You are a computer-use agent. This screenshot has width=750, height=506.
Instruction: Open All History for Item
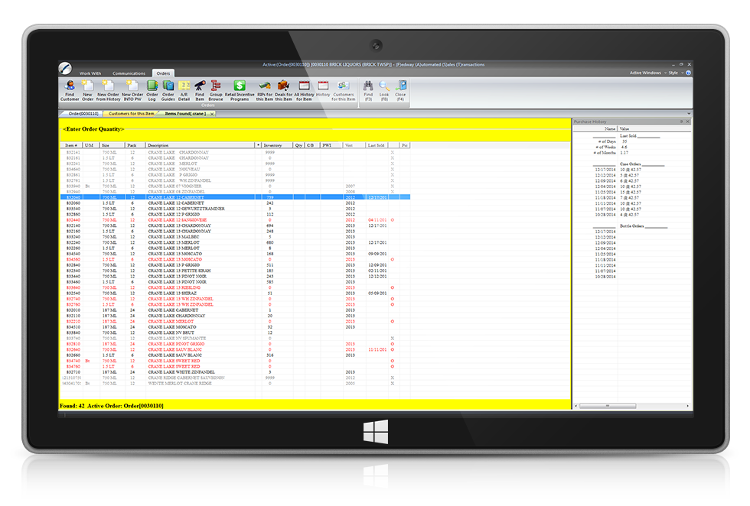tap(305, 90)
